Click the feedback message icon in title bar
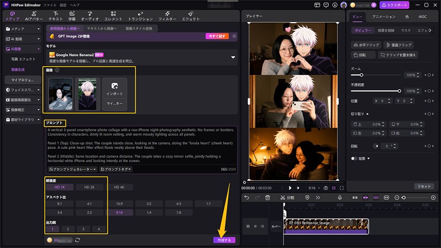Screen dimensions: 441x248 [x=326, y=5]
